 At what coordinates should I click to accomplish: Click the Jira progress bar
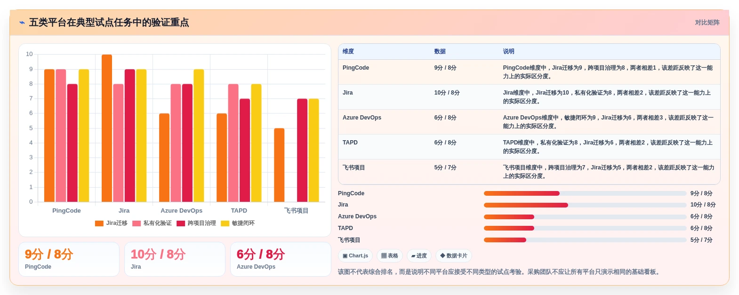point(585,205)
